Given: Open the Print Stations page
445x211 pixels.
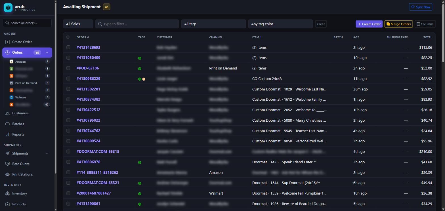Looking at the screenshot, I should [27, 174].
